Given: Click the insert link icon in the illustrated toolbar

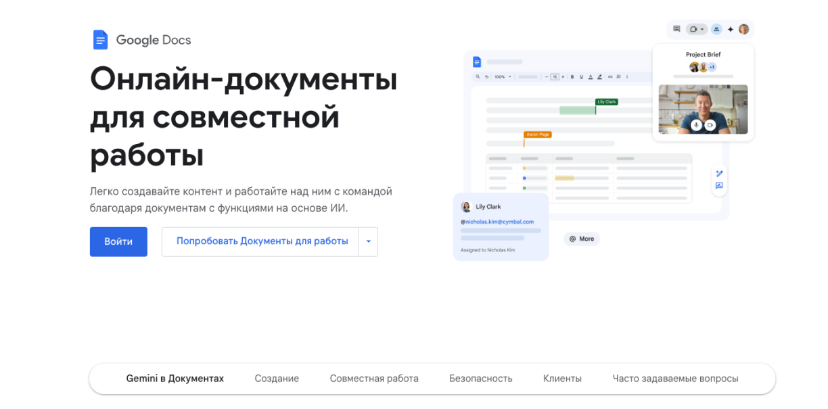Looking at the screenshot, I should pos(610,77).
